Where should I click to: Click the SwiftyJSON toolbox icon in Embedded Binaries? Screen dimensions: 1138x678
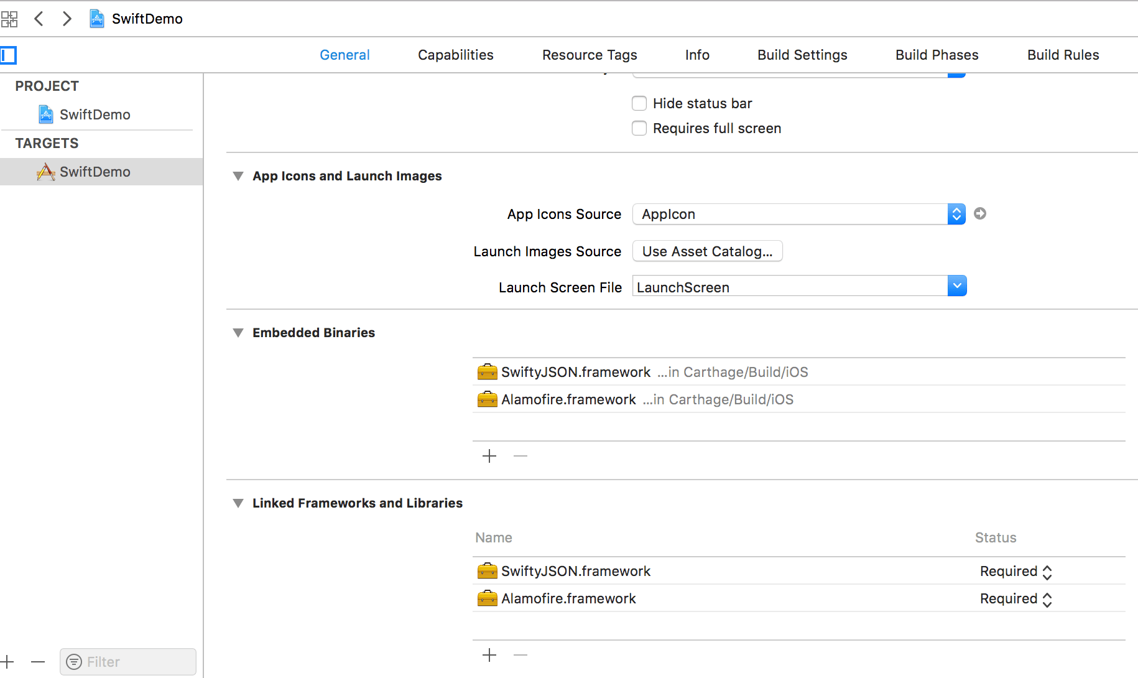coord(487,372)
